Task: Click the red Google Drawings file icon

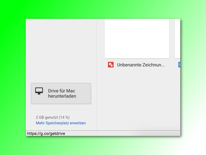Action: pos(111,65)
